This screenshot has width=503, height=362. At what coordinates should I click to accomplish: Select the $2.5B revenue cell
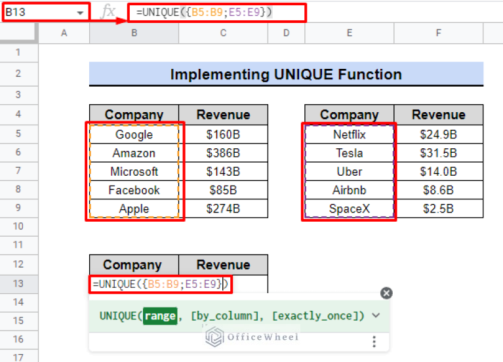pos(439,209)
